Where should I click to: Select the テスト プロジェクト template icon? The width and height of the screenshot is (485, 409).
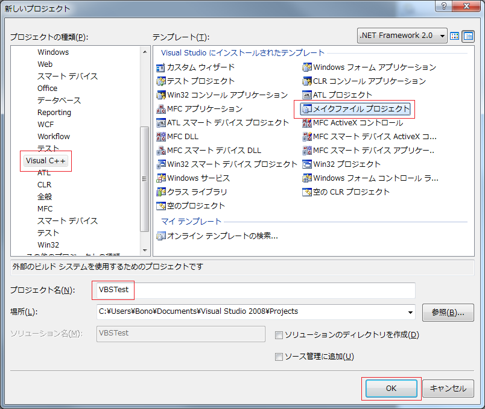pos(161,81)
